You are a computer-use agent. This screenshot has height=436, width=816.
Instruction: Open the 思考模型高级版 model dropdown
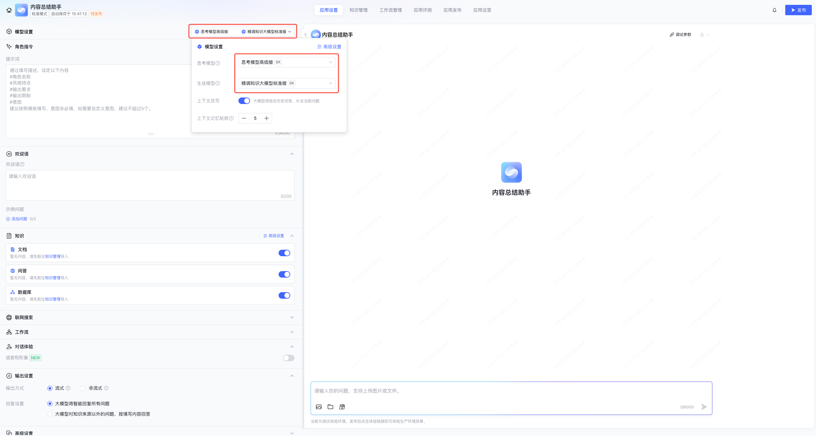coord(286,62)
